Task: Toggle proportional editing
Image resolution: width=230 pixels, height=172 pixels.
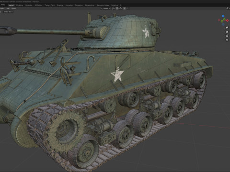Action: point(125,8)
